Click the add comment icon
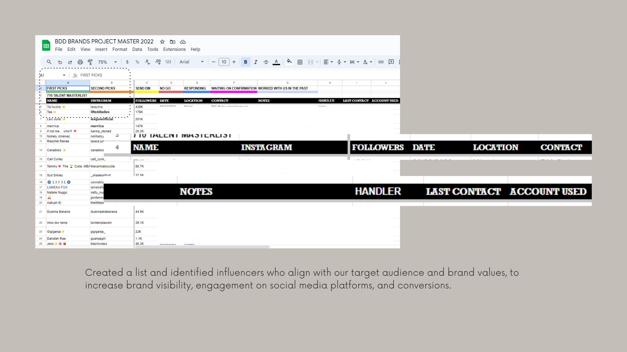Image resolution: width=627 pixels, height=352 pixels. [391, 62]
